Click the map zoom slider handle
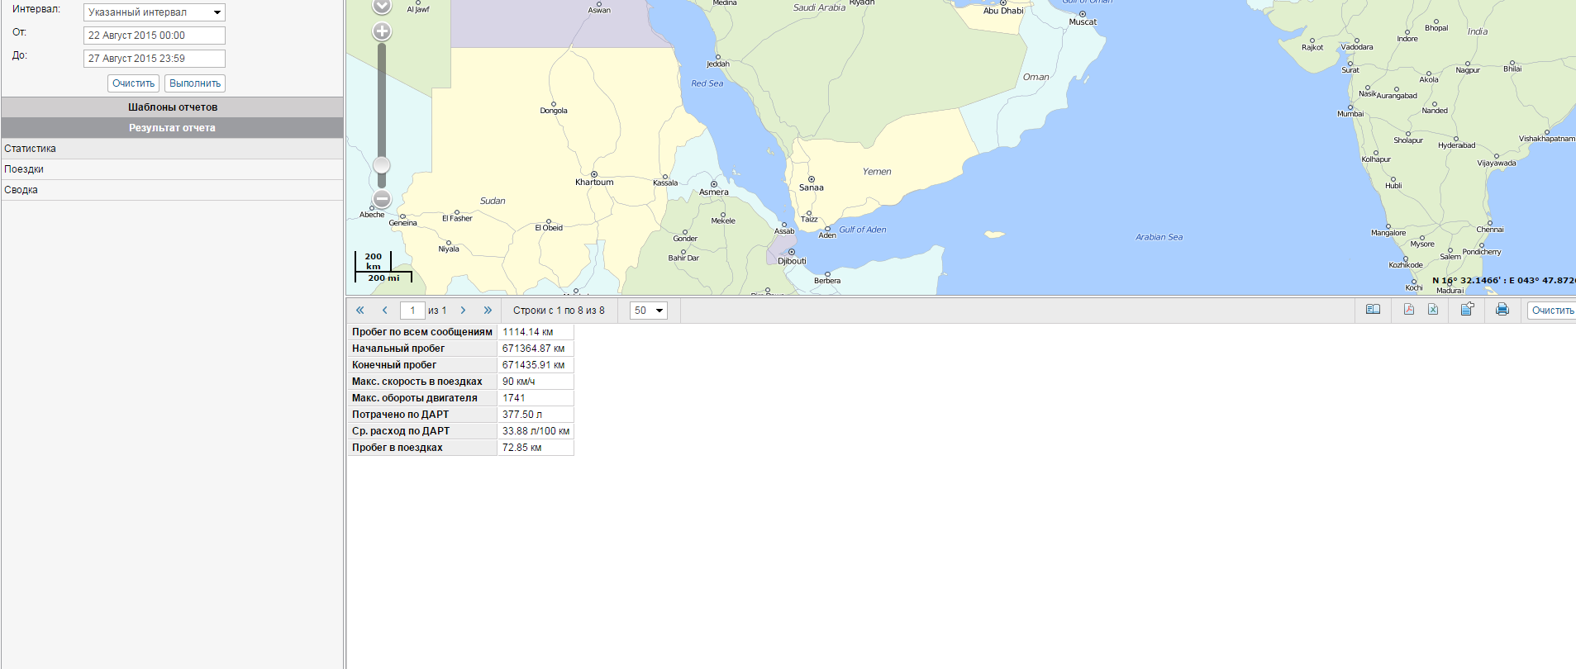 pos(381,164)
